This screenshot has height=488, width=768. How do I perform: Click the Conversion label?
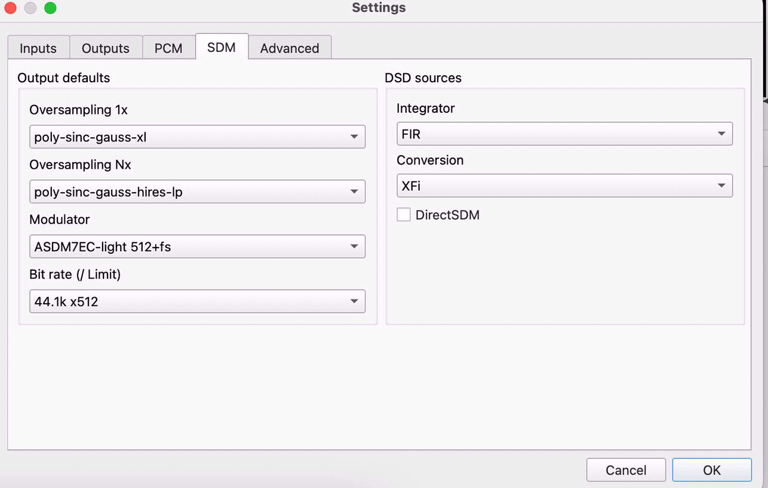click(430, 160)
